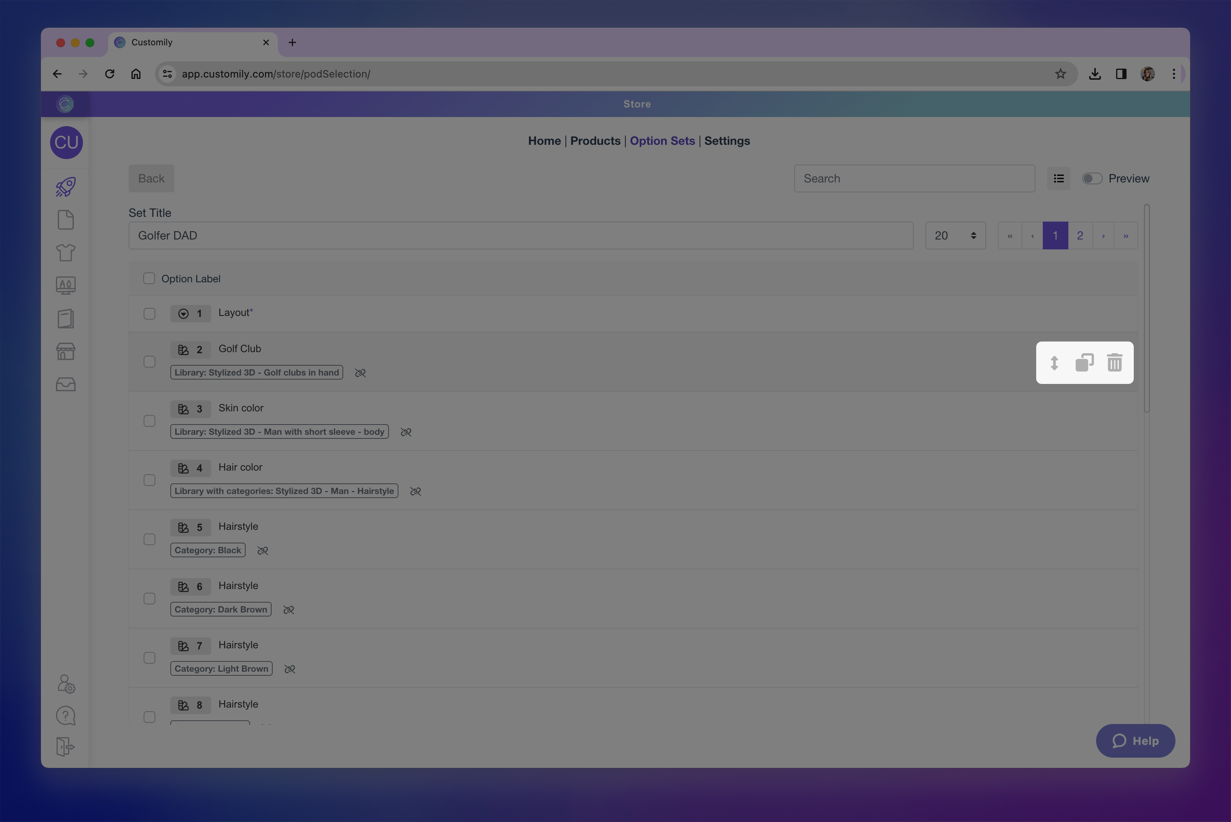1231x822 pixels.
Task: Open the help question mark sidebar icon
Action: click(x=65, y=716)
